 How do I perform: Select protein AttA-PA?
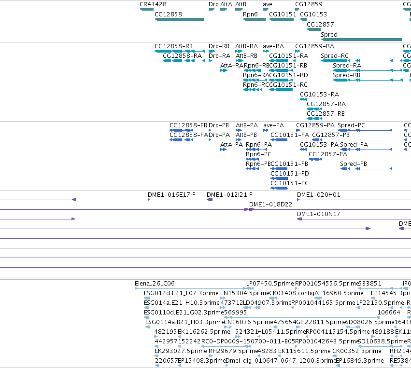pos(223,150)
